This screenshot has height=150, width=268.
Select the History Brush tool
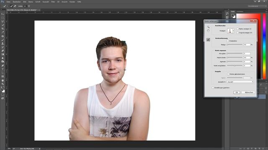coord(3,47)
